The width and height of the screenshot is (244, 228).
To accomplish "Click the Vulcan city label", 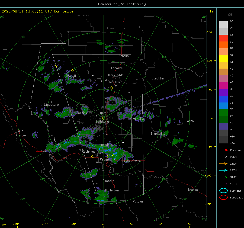I will [x=138, y=201].
